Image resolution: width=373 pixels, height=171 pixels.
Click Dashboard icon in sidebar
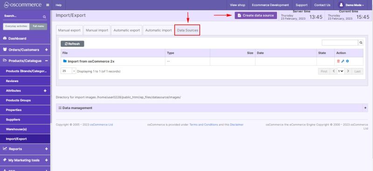coord(5,38)
